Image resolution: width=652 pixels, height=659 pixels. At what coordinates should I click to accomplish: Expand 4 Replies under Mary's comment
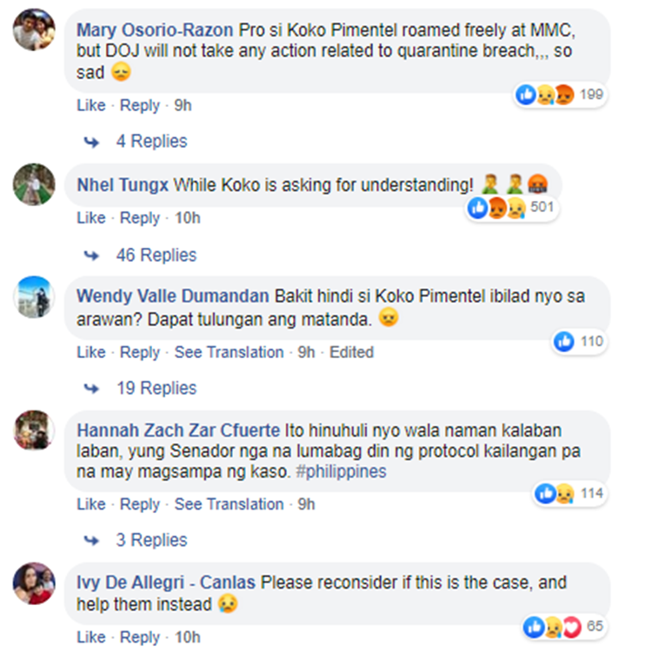coord(151,141)
